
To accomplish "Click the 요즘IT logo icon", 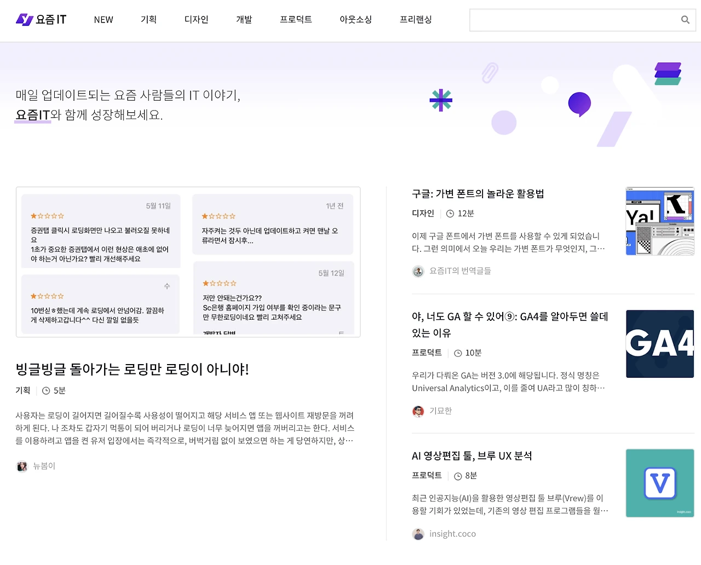I will coord(25,20).
